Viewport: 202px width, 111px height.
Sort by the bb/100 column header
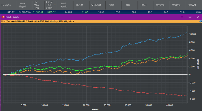(x=81, y=5)
